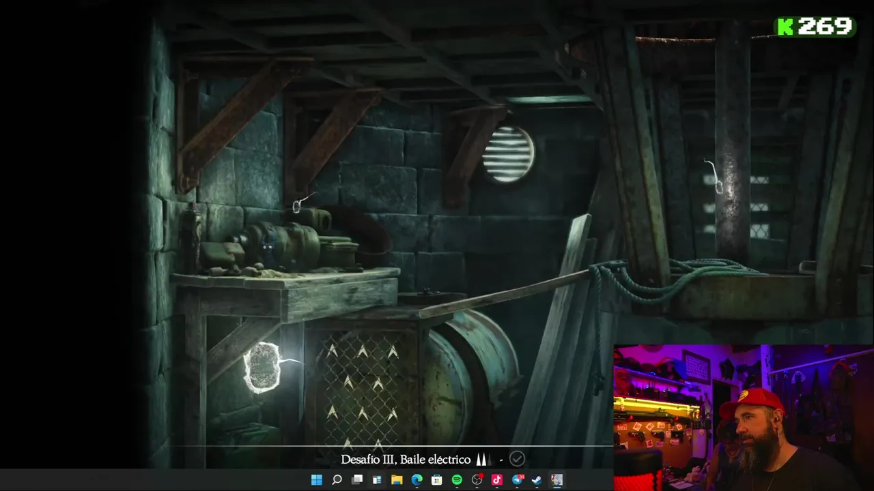874x491 pixels.
Task: Click 'Desafío III, Baile eléctrico' text
Action: point(406,460)
